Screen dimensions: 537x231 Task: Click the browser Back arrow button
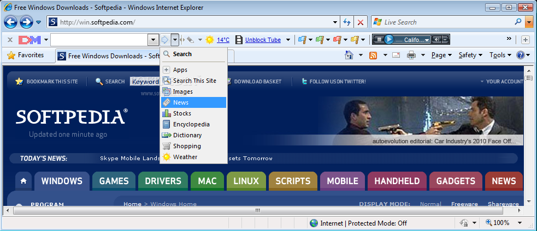click(10, 22)
